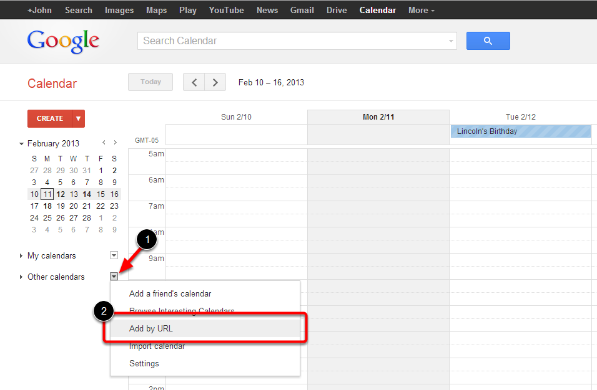
Task: Open search options dropdown in search box
Action: tap(451, 41)
